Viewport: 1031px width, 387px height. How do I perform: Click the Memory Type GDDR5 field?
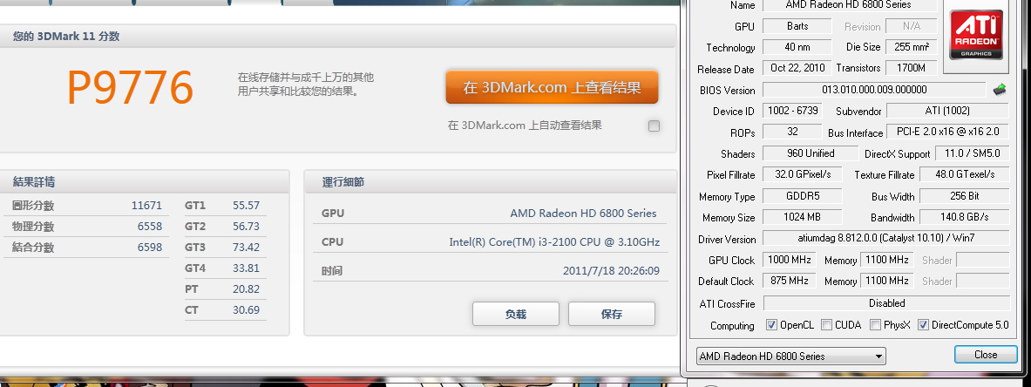802,195
